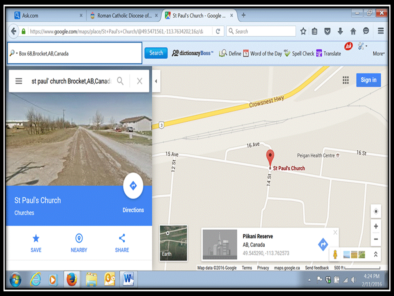
Task: Save to Pocket icon in the toolbar
Action: tap(327, 31)
